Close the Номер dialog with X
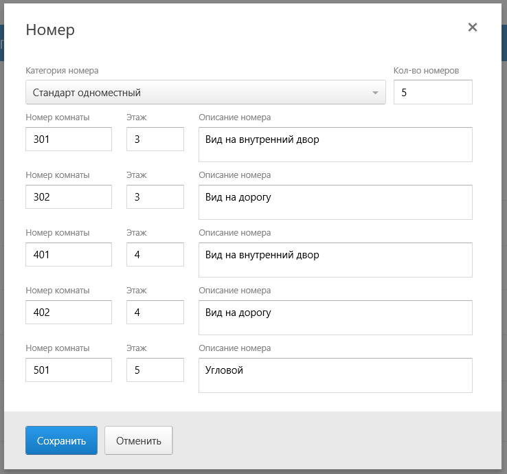The image size is (507, 474). tap(472, 27)
